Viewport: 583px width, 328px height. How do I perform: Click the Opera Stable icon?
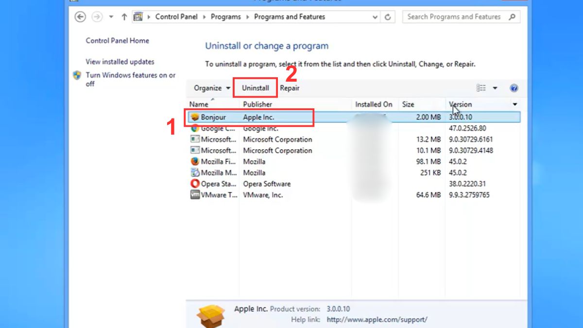click(x=195, y=184)
